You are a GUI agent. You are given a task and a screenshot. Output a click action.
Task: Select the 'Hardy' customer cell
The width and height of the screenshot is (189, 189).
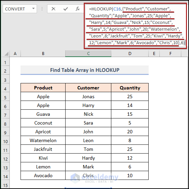88,158
